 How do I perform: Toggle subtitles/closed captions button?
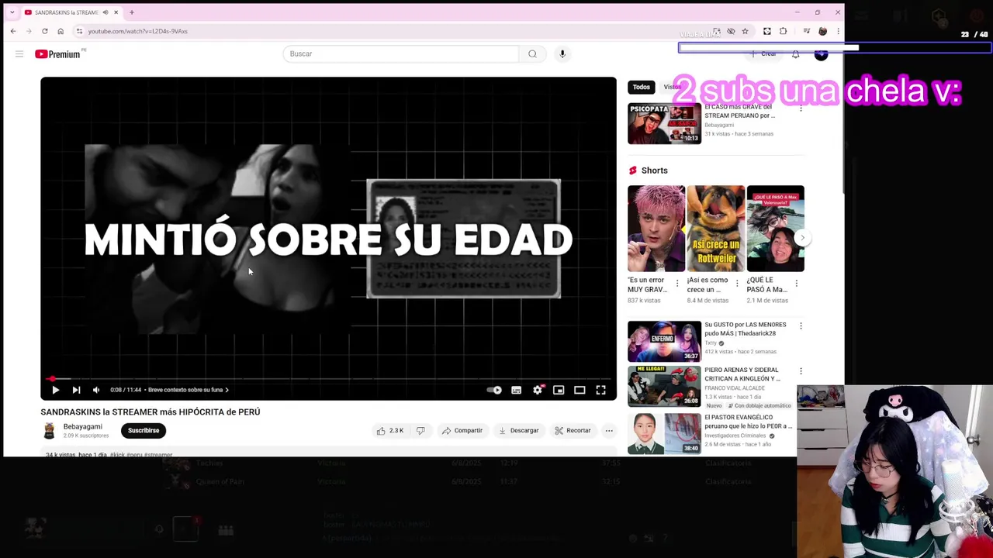(517, 390)
